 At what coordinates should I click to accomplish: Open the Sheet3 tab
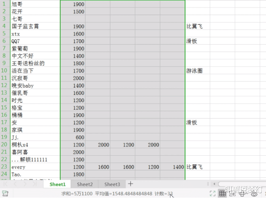coord(112,185)
